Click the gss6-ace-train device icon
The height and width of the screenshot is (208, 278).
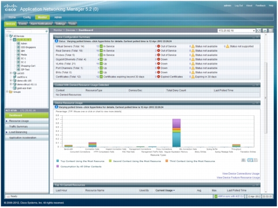click(14, 88)
